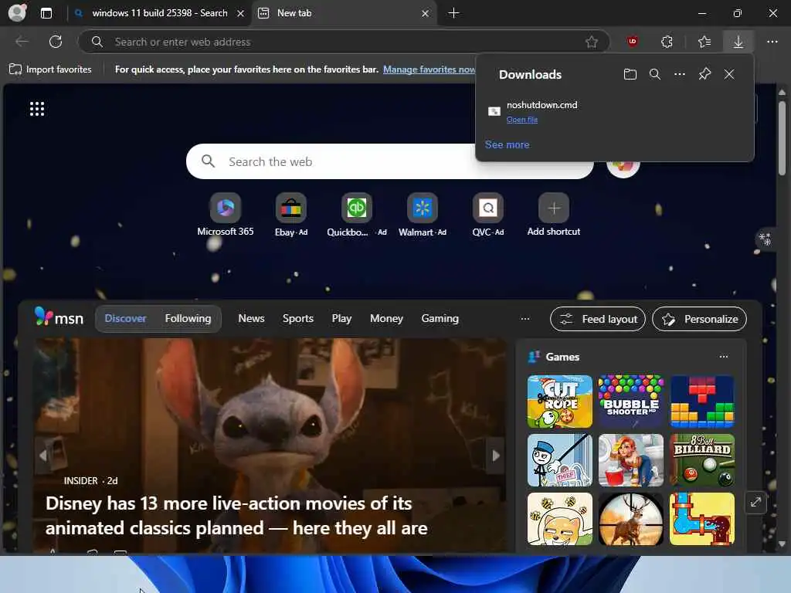
Task: Close the windows 11 build 25398 tab
Action: pos(241,13)
